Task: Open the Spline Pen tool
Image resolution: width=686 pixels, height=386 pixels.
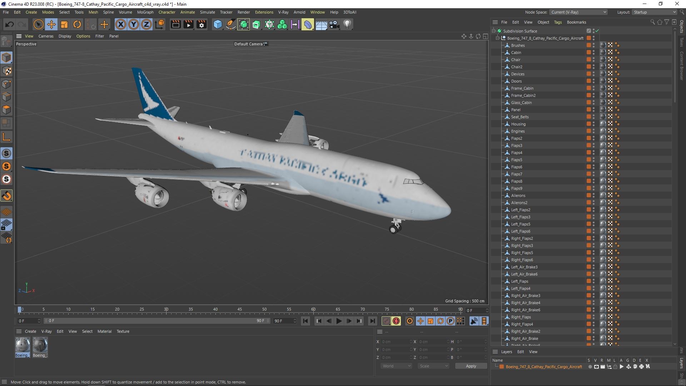Action: click(x=231, y=24)
